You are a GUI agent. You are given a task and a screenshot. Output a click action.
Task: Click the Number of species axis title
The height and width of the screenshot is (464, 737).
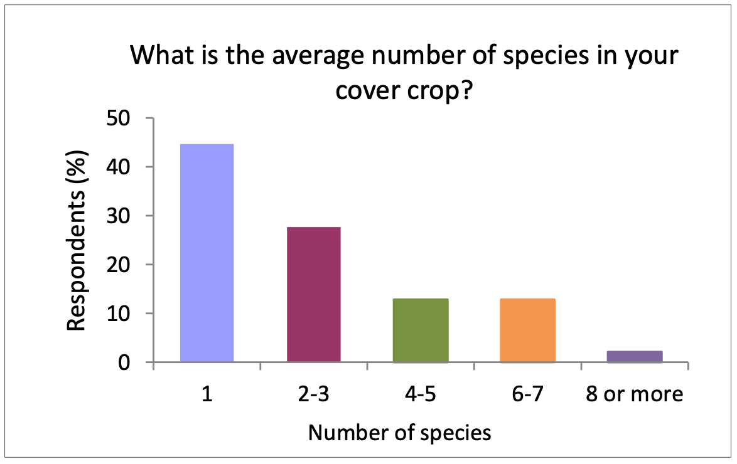pyautogui.click(x=399, y=433)
